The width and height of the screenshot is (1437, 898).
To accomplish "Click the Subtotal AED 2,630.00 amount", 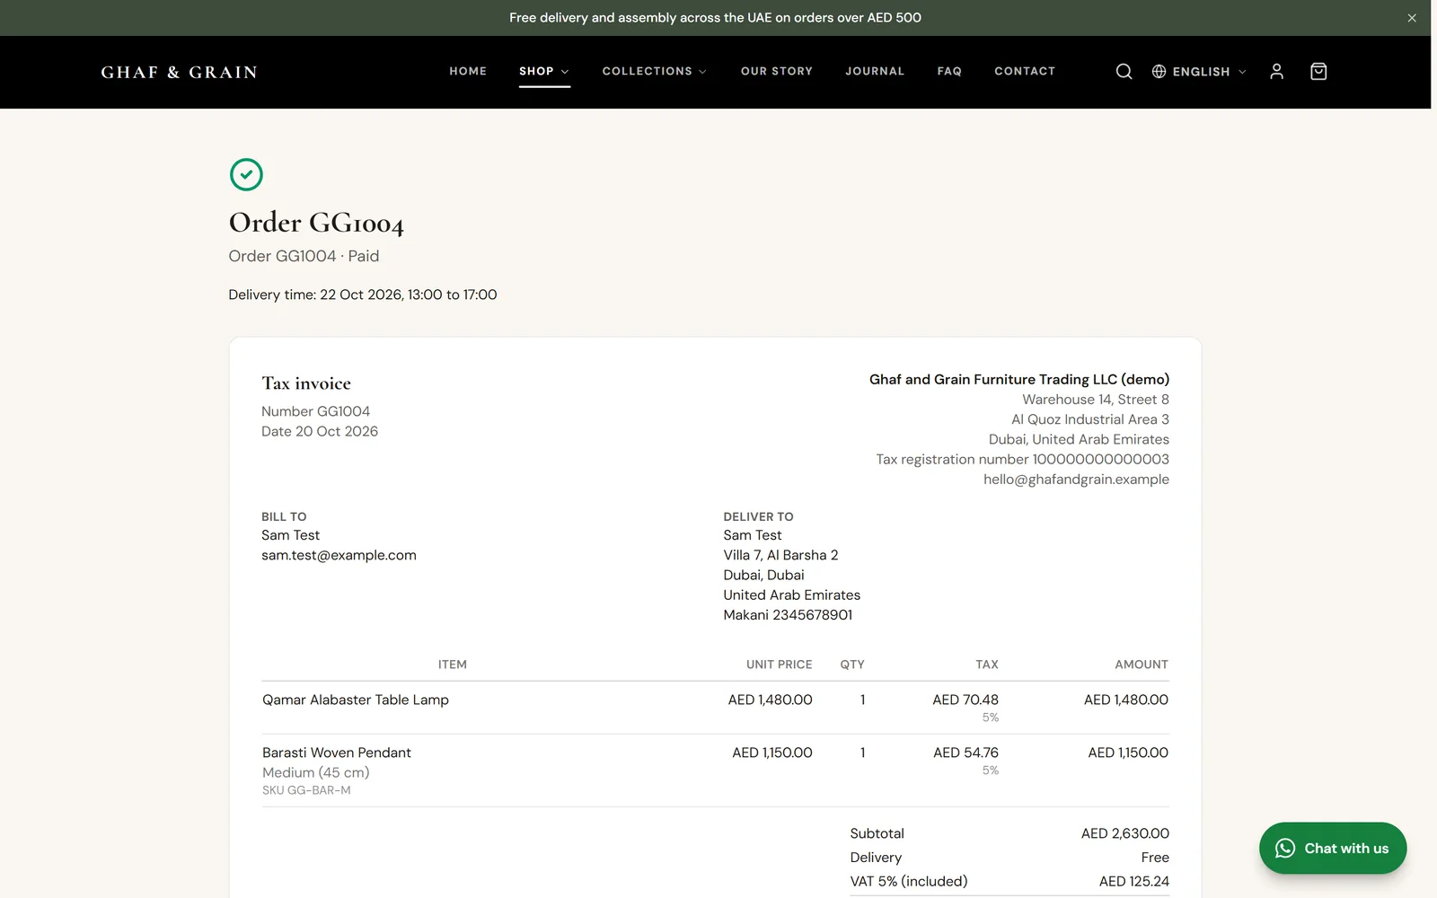I will click(x=1125, y=833).
